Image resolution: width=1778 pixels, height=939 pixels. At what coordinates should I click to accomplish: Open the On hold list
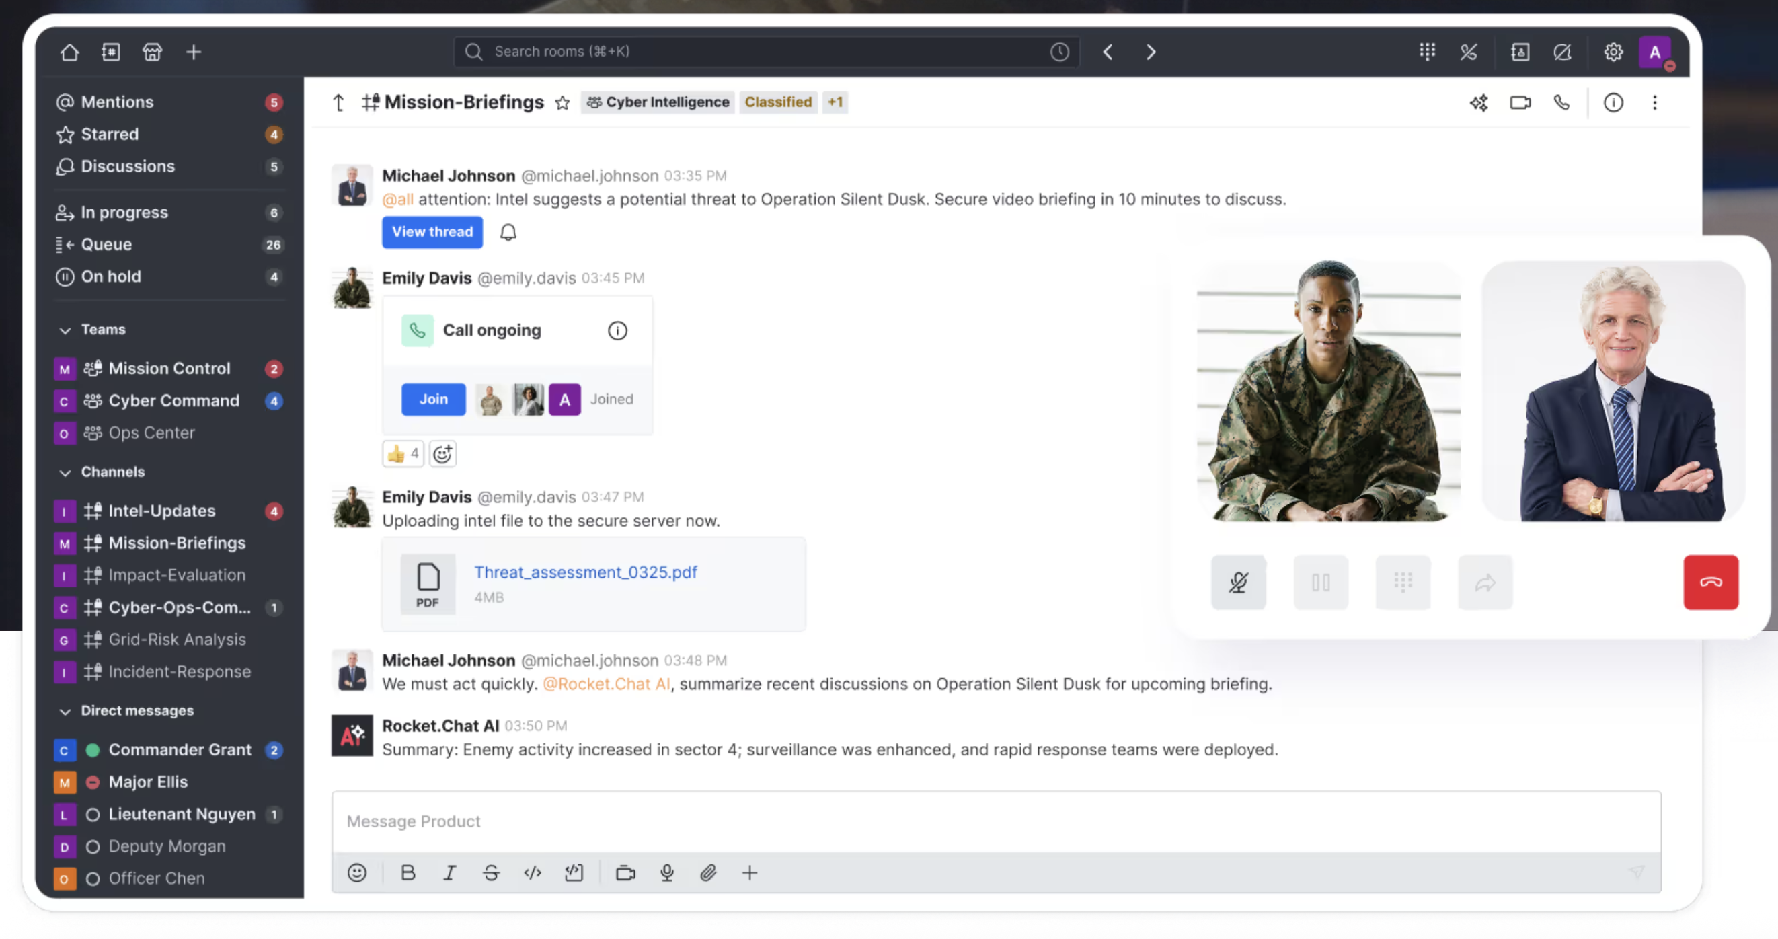pos(169,277)
